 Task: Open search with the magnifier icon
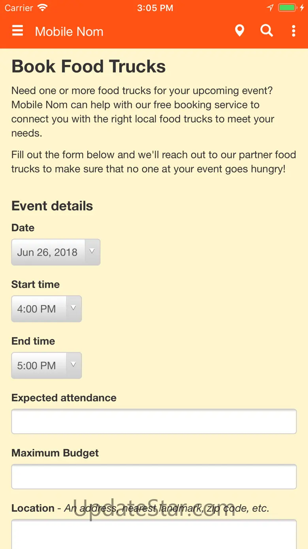tap(267, 31)
